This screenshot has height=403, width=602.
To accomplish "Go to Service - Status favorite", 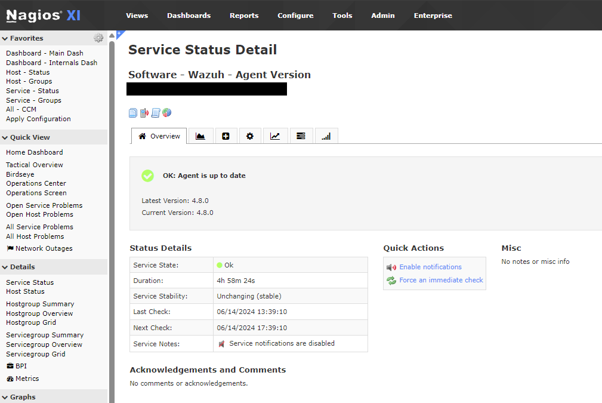I will (32, 91).
